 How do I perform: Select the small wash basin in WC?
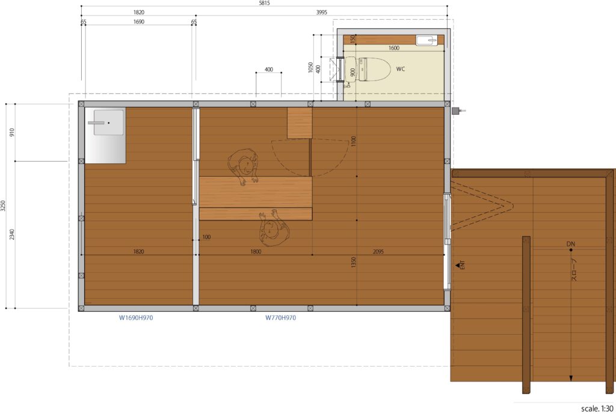[429, 40]
